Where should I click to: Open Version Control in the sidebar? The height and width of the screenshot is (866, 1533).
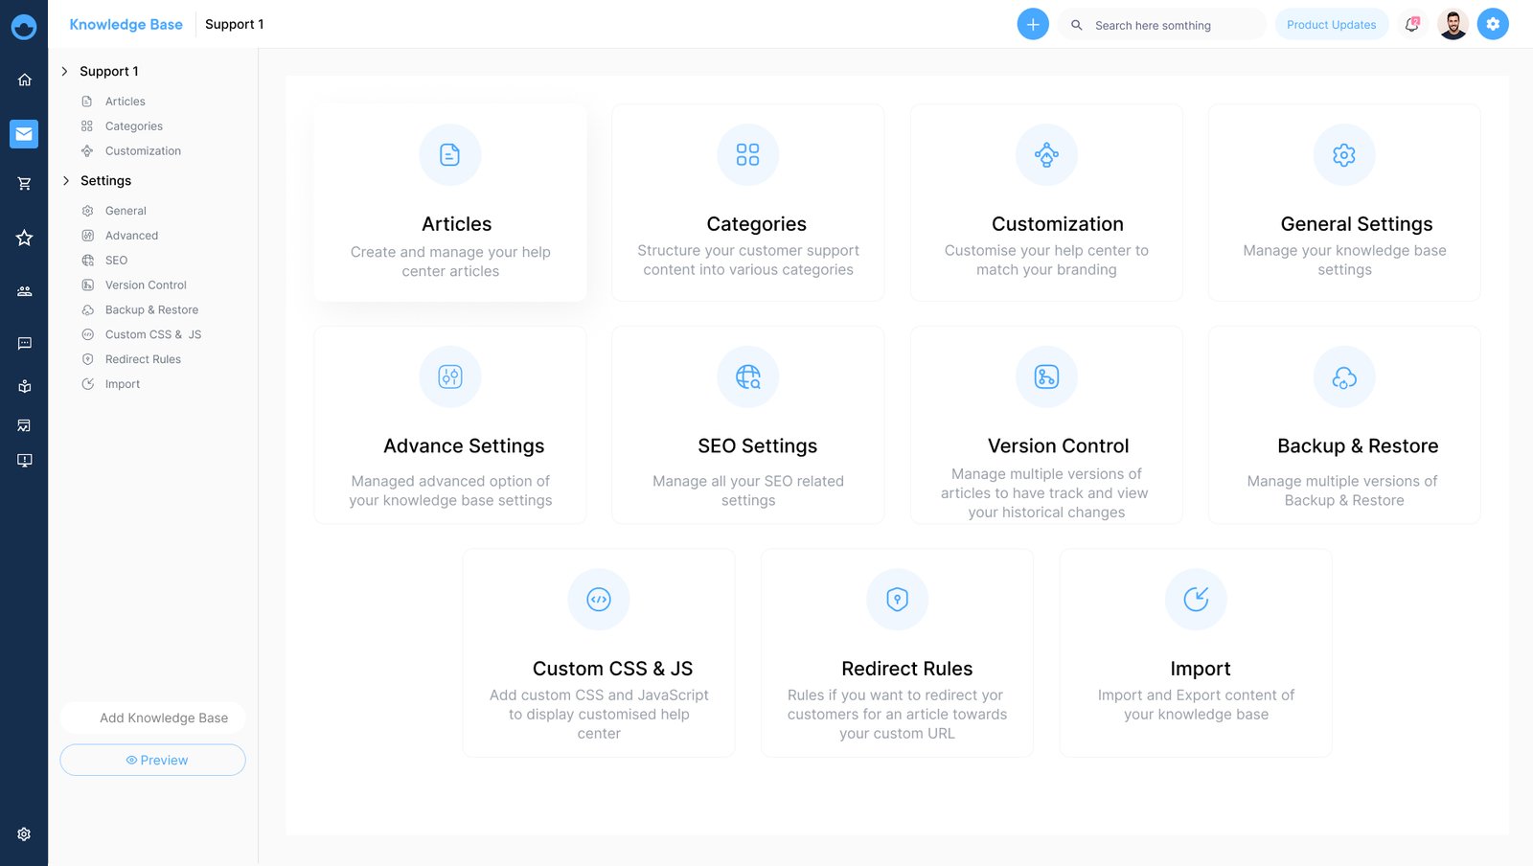[146, 285]
